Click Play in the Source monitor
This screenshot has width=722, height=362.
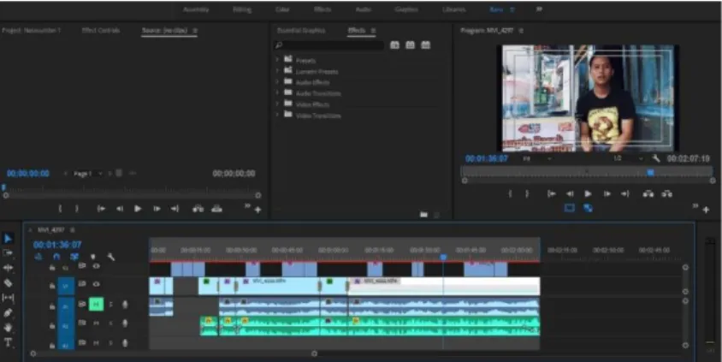[x=138, y=209]
